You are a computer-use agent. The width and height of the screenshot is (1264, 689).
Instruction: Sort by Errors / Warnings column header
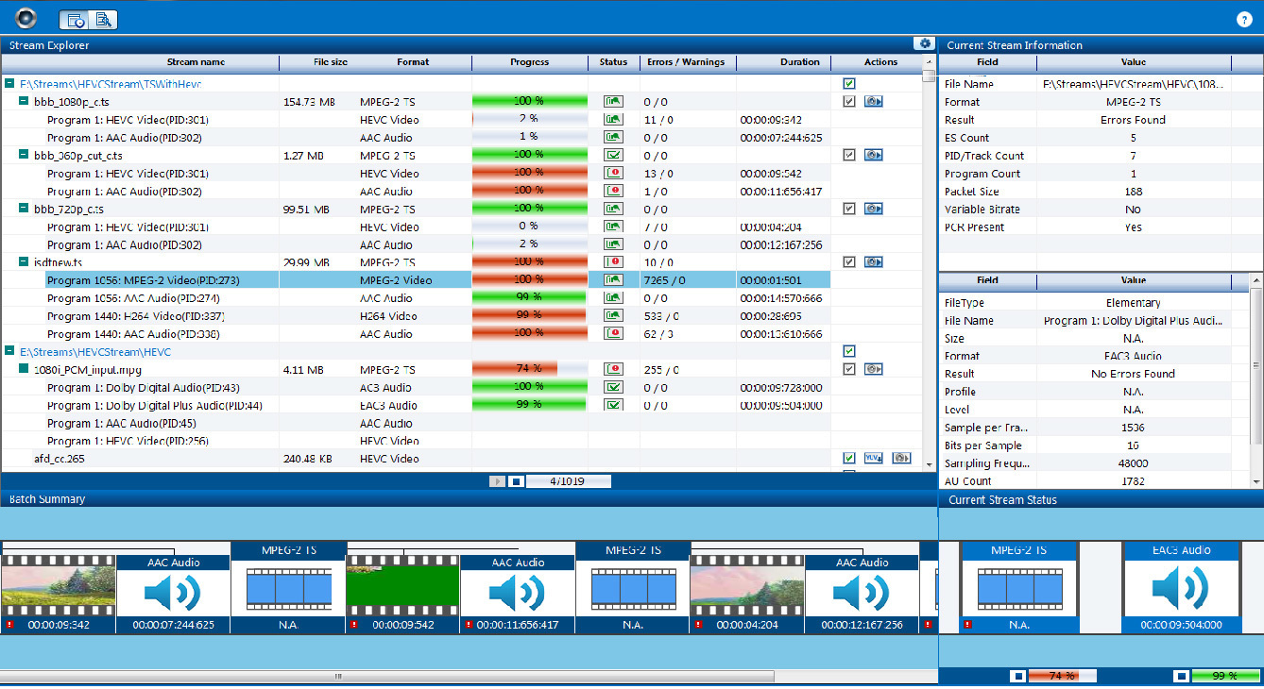click(686, 62)
